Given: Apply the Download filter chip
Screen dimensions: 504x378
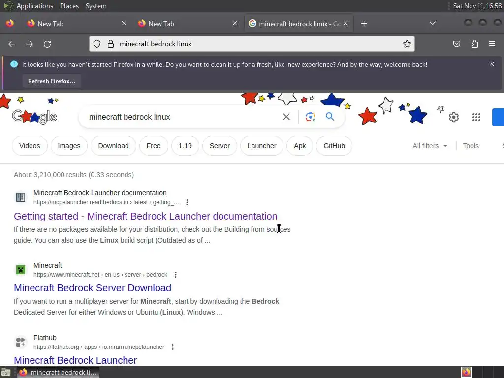Looking at the screenshot, I should (x=114, y=146).
